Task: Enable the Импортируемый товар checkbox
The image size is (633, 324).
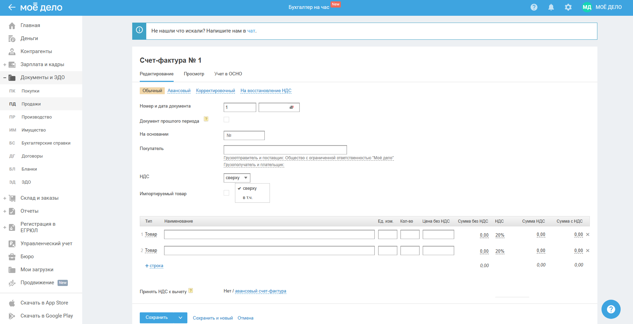Action: pos(226,193)
